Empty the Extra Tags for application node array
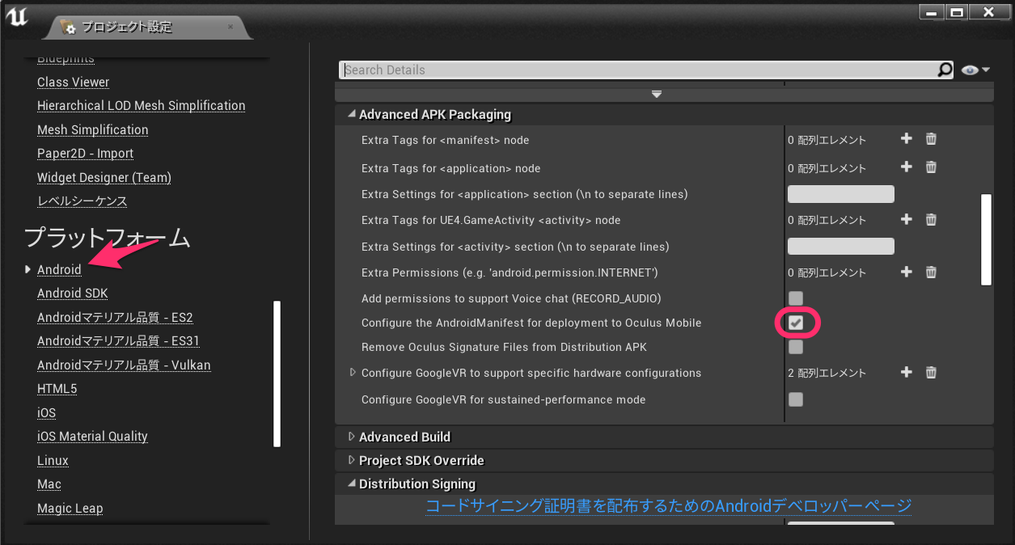 pos(931,167)
